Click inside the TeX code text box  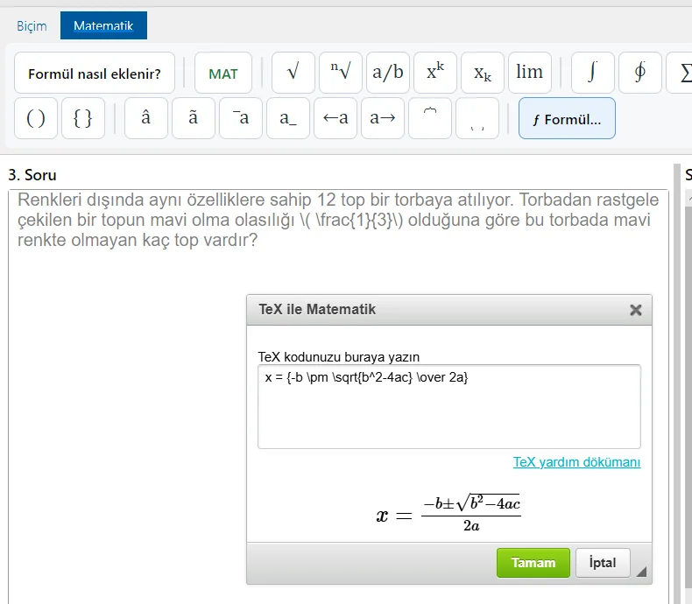(x=449, y=406)
